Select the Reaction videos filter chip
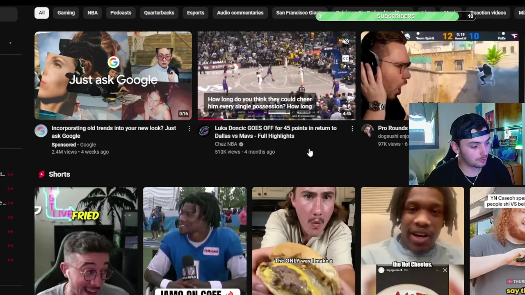The image size is (525, 295). point(488,13)
